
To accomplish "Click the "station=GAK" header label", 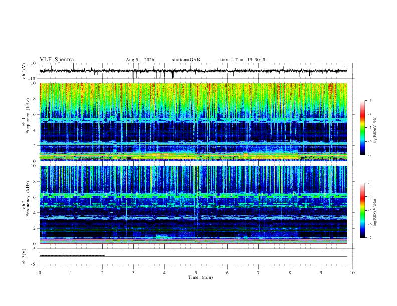I will click(186, 60).
